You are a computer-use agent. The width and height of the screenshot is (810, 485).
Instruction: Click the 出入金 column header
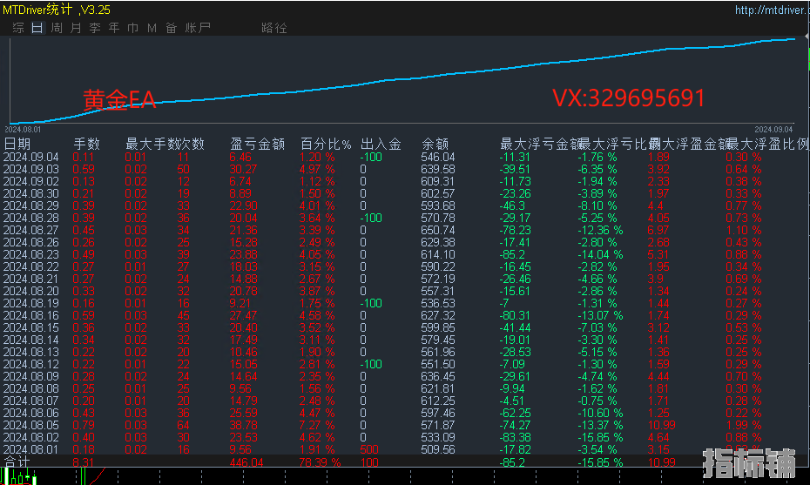click(381, 144)
